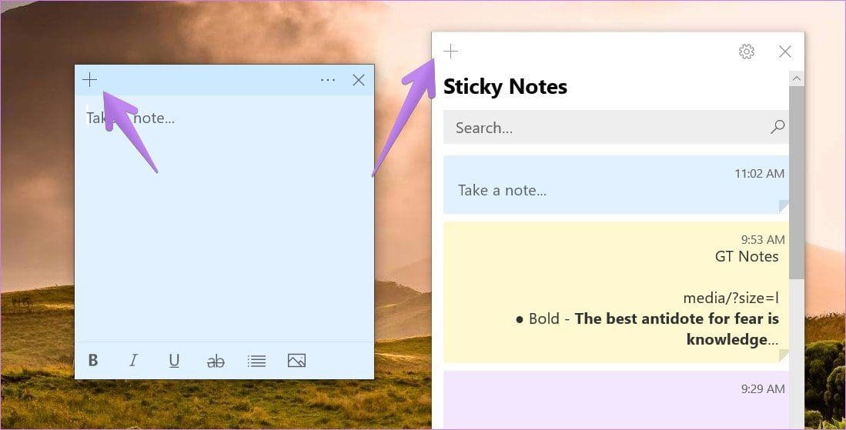Click the magnifier search icon
This screenshot has height=430, width=846.
(777, 127)
